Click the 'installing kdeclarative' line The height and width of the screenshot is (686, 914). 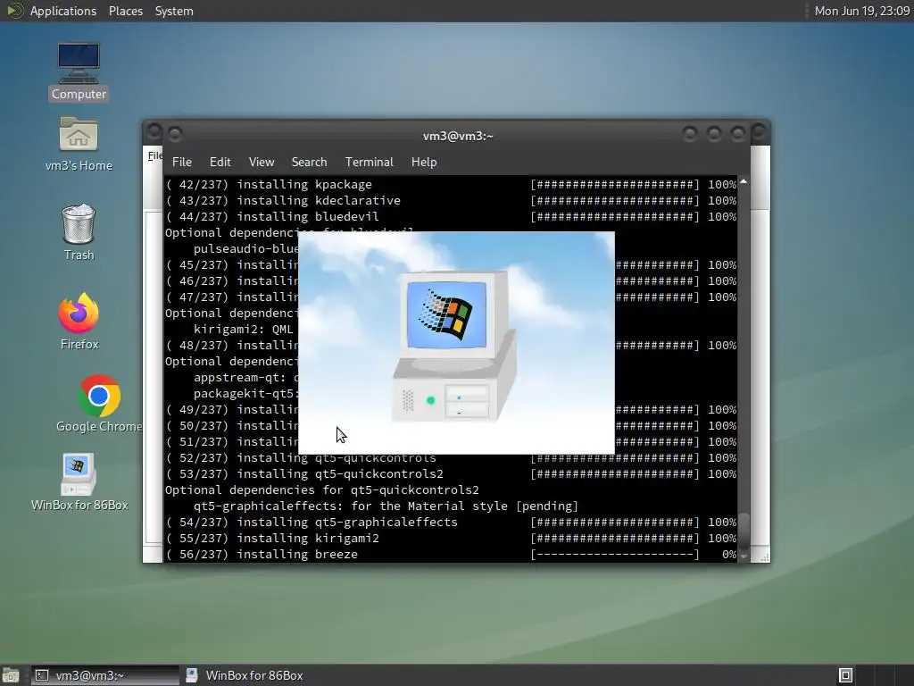[451, 201]
